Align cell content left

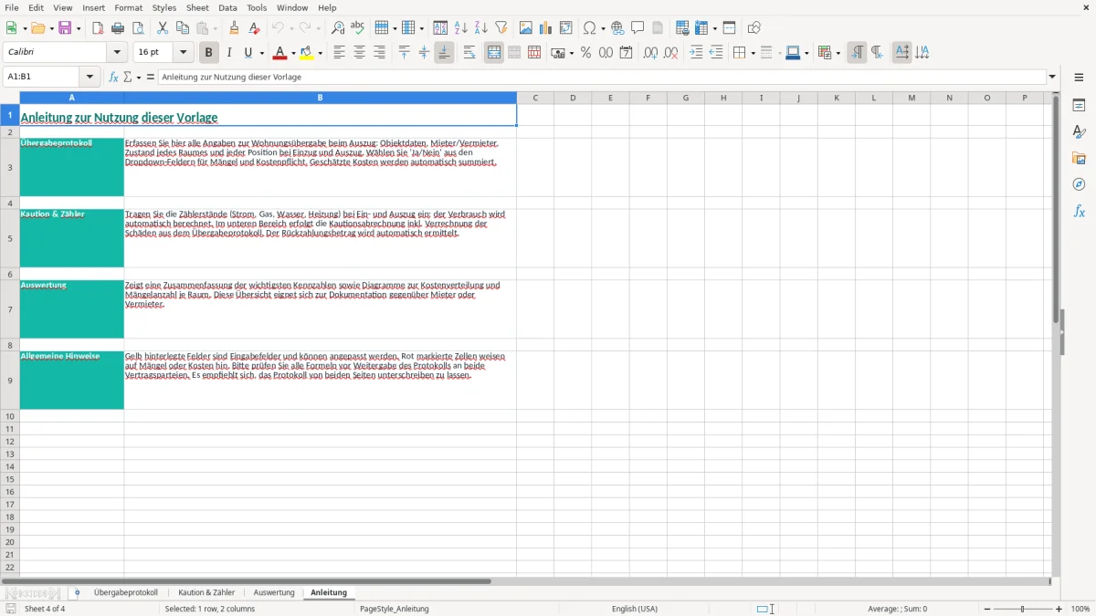(339, 53)
